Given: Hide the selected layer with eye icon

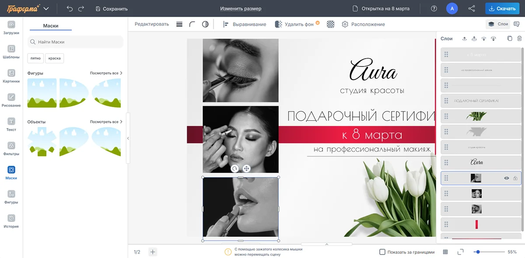Looking at the screenshot, I should 507,178.
